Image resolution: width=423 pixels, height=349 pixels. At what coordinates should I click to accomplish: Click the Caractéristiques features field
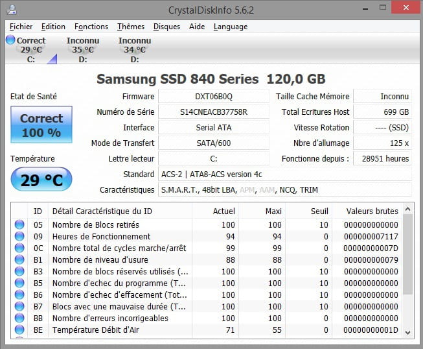(285, 189)
